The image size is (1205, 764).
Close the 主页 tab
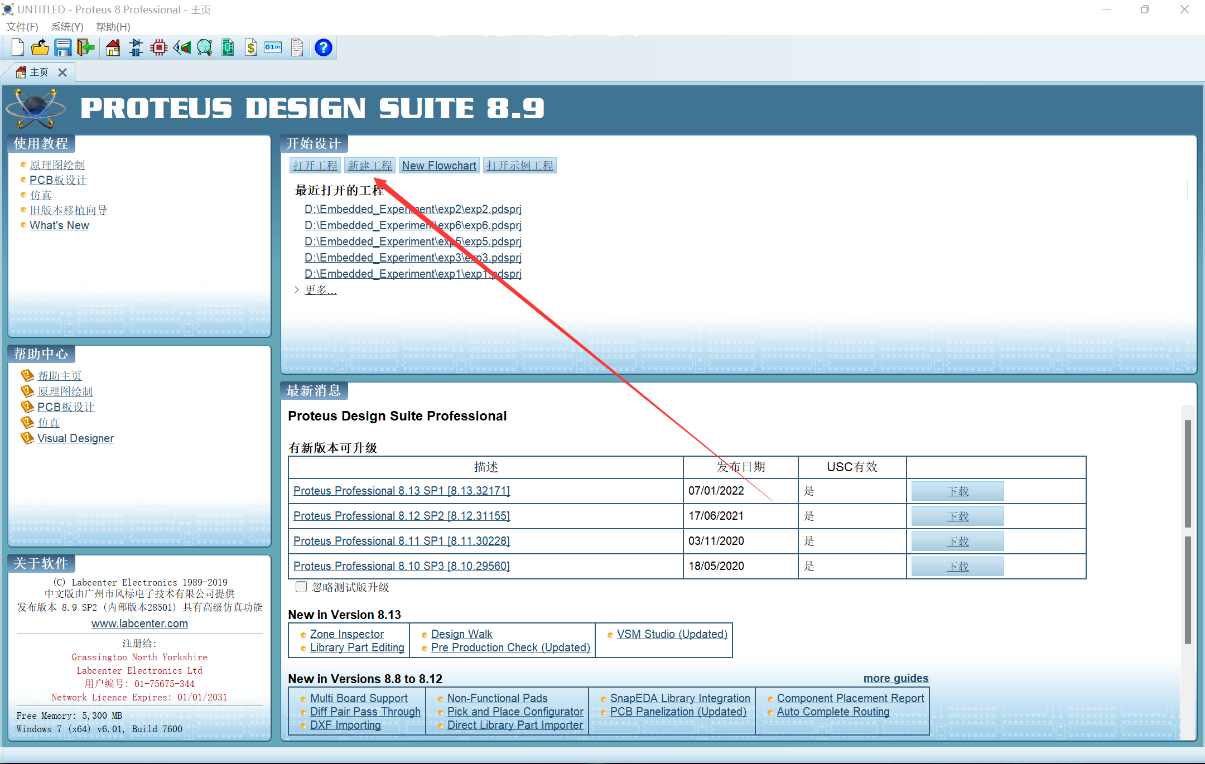pos(62,72)
